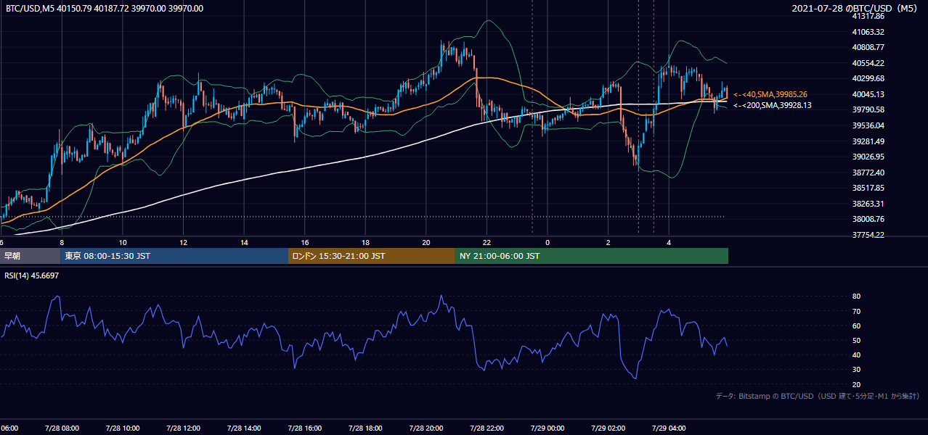Click the 7/28 16:00 date label
The width and height of the screenshot is (928, 435).
[x=304, y=428]
